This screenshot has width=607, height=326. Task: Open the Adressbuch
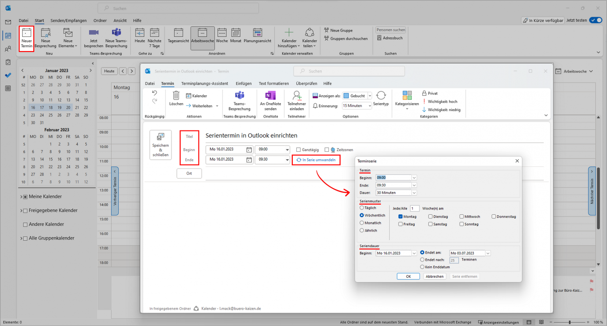pyautogui.click(x=390, y=38)
